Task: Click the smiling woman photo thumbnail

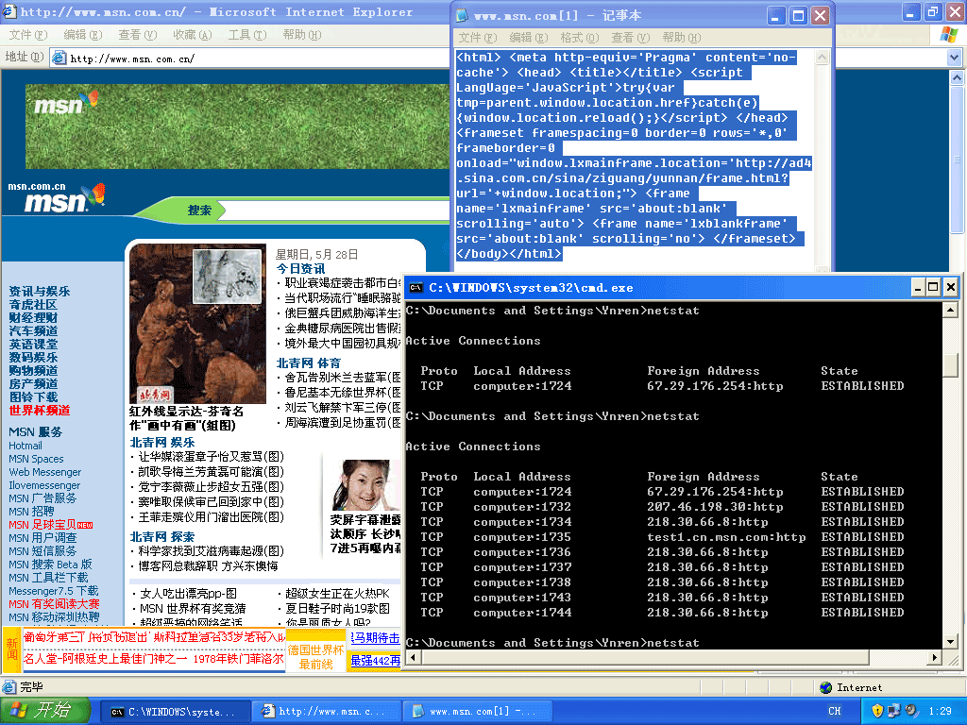Action: (x=365, y=485)
